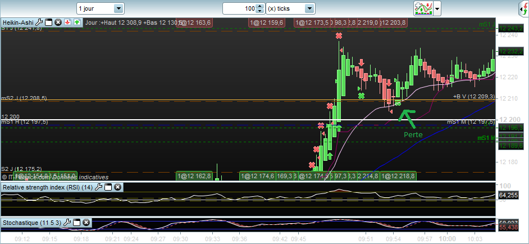Open the '1 jour' period dropdown
This screenshot has height=244, width=529.
(100, 8)
